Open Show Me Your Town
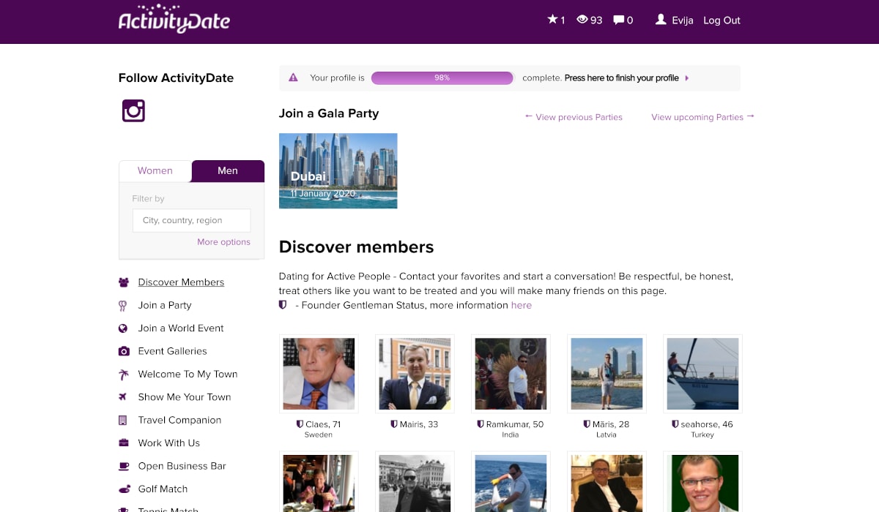Screen dimensions: 879x512 coord(185,397)
